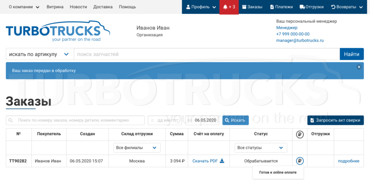Open the искать по артикулу dropdown
The width and height of the screenshot is (370, 180).
click(40, 54)
